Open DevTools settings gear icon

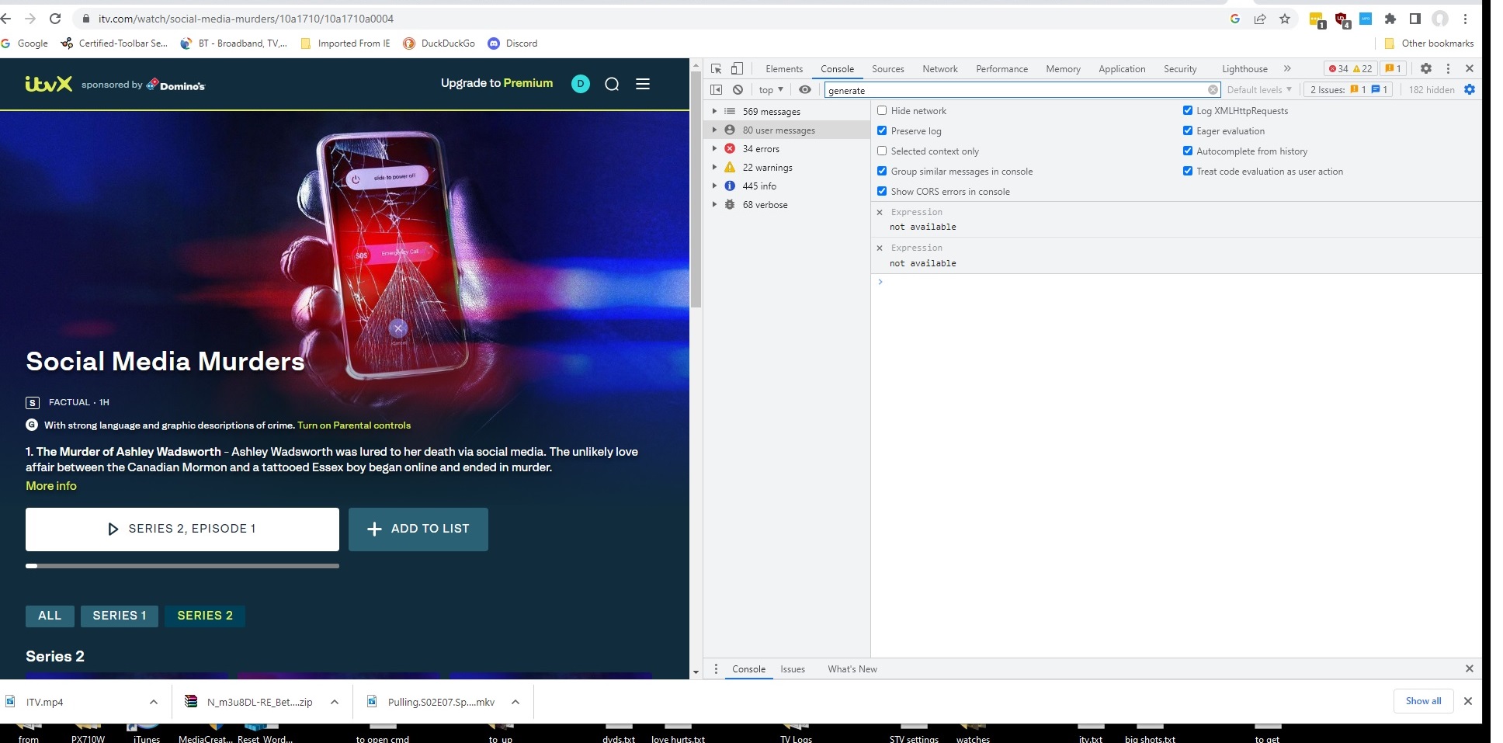[1425, 68]
